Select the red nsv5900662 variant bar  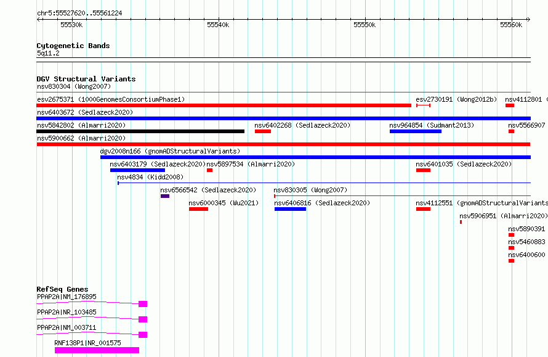click(283, 144)
